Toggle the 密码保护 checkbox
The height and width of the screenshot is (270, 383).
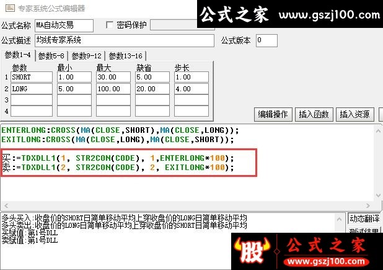click(110, 25)
